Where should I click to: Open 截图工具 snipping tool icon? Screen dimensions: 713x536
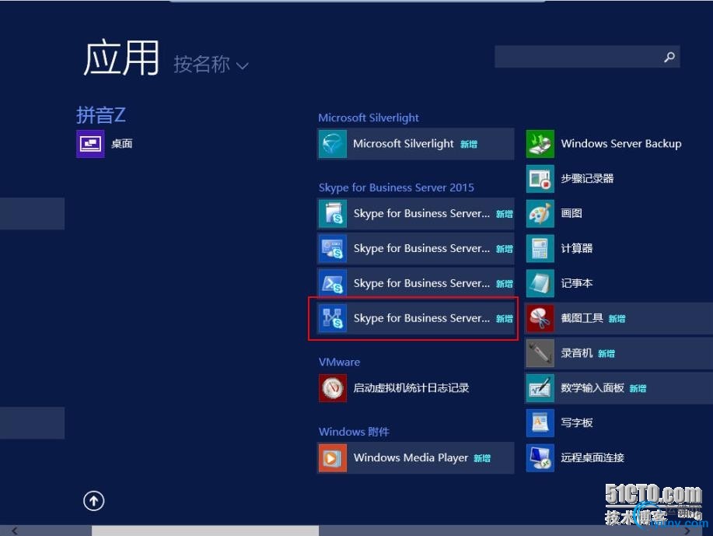click(x=540, y=318)
